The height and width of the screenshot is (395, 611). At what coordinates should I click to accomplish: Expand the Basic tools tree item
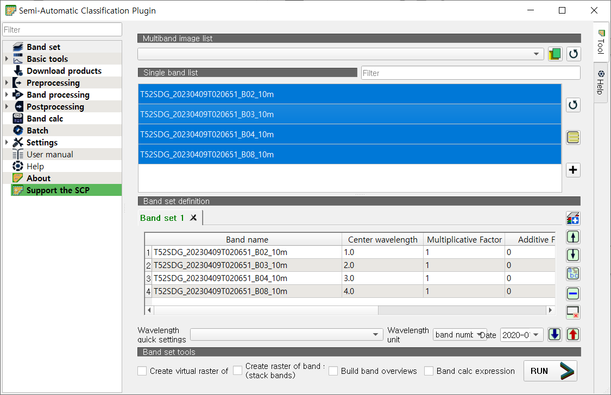click(x=7, y=59)
